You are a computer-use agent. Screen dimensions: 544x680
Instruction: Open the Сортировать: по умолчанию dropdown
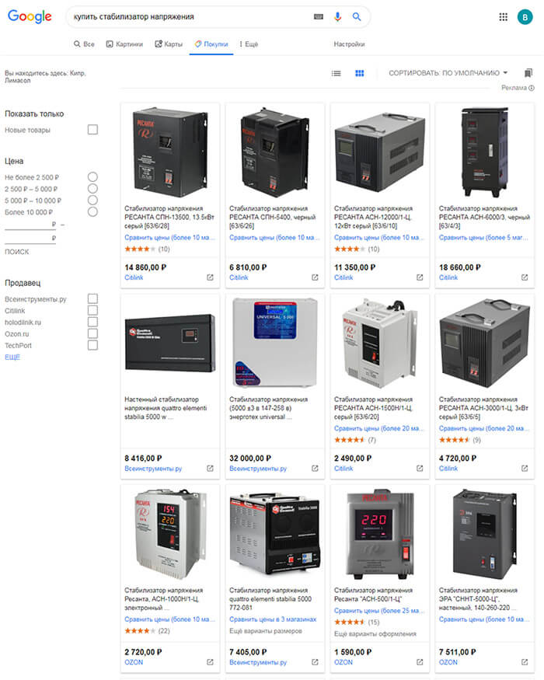(x=448, y=73)
